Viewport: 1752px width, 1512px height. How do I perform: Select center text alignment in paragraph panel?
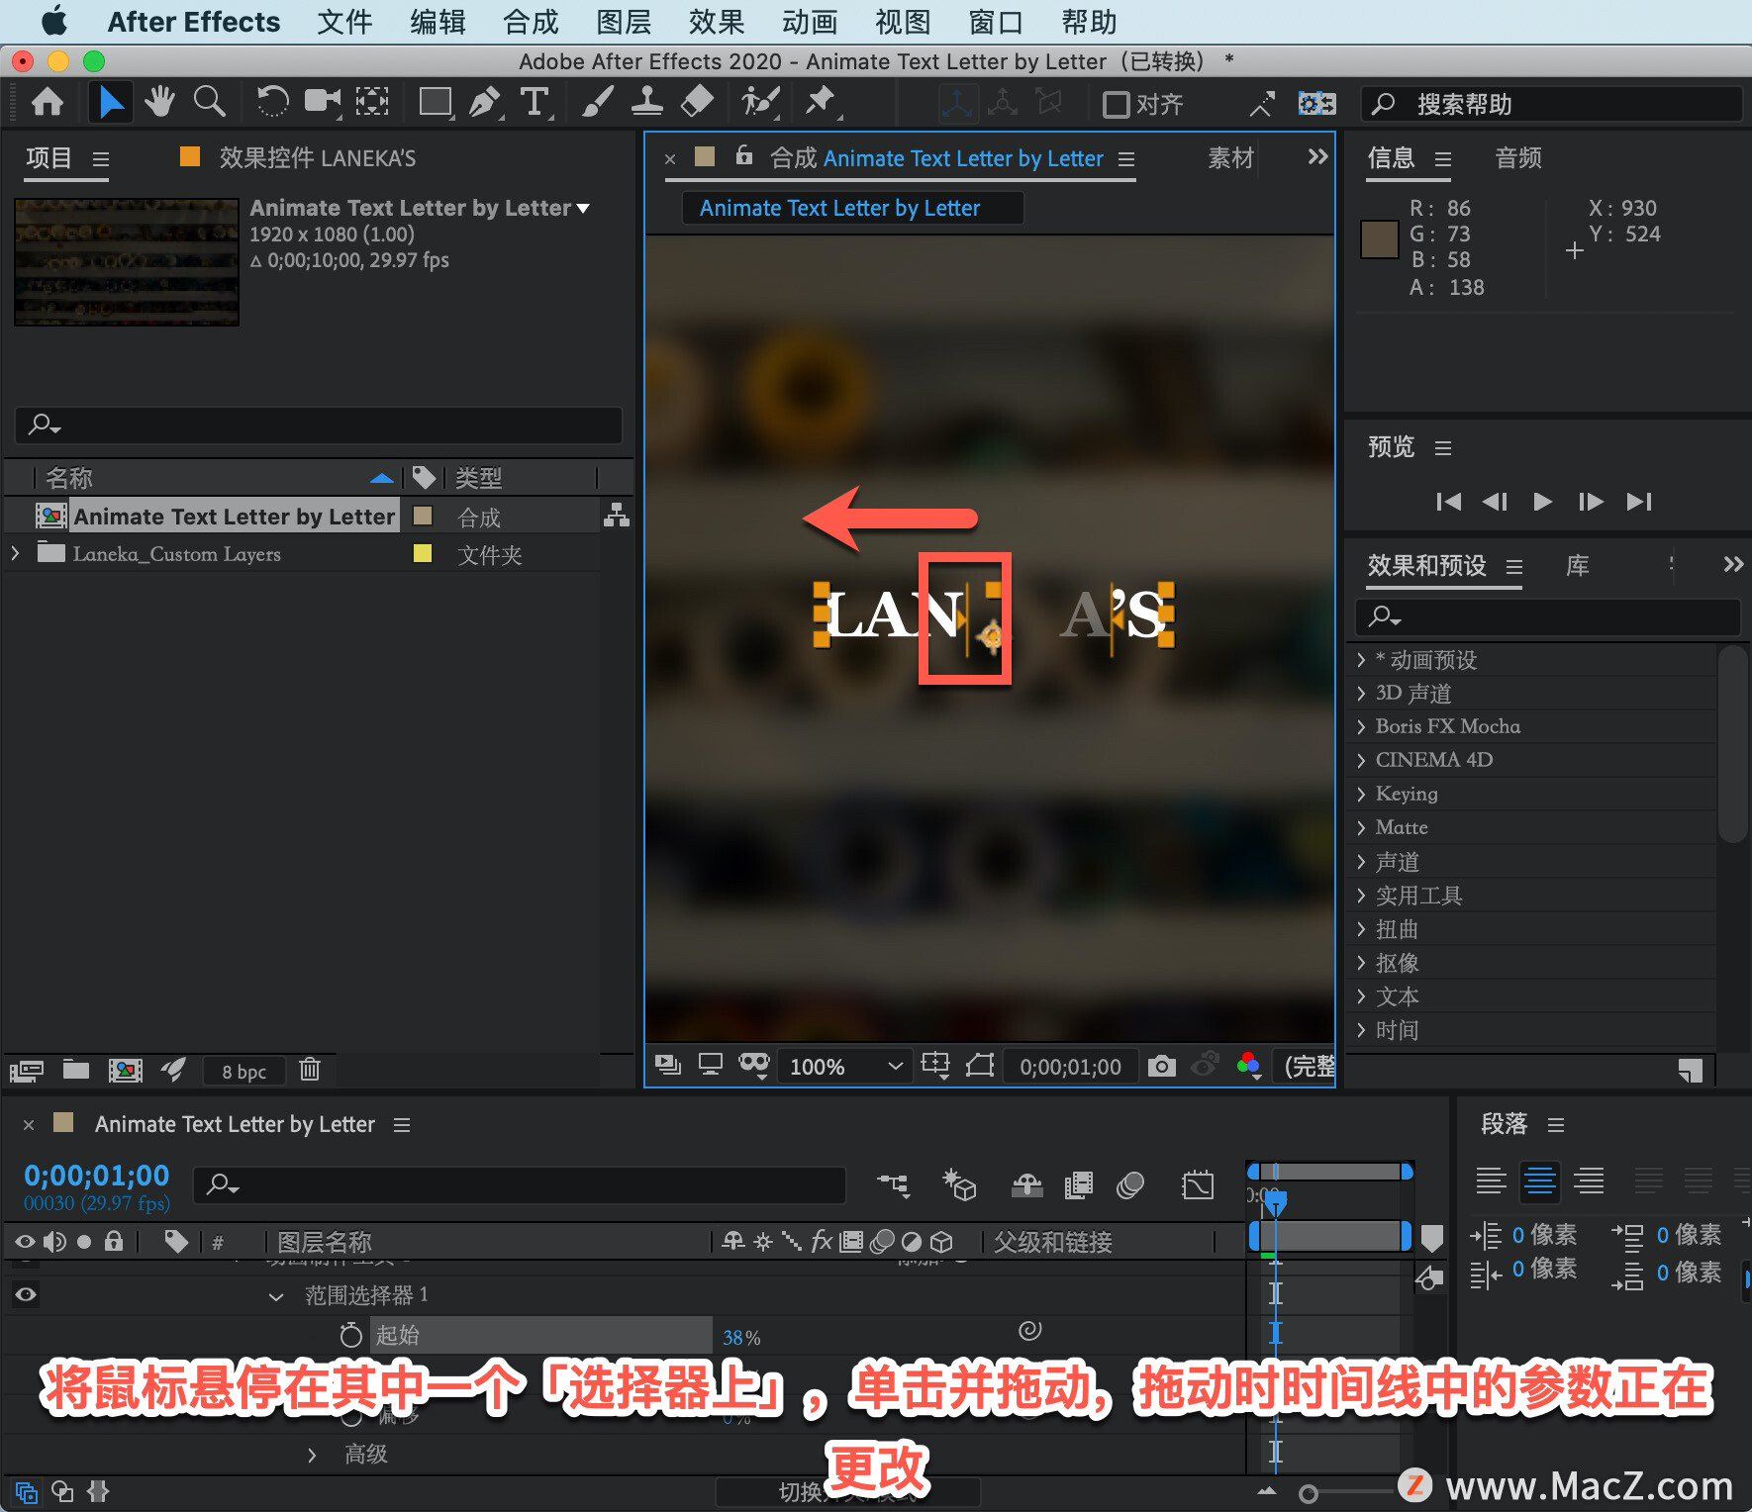(x=1539, y=1180)
